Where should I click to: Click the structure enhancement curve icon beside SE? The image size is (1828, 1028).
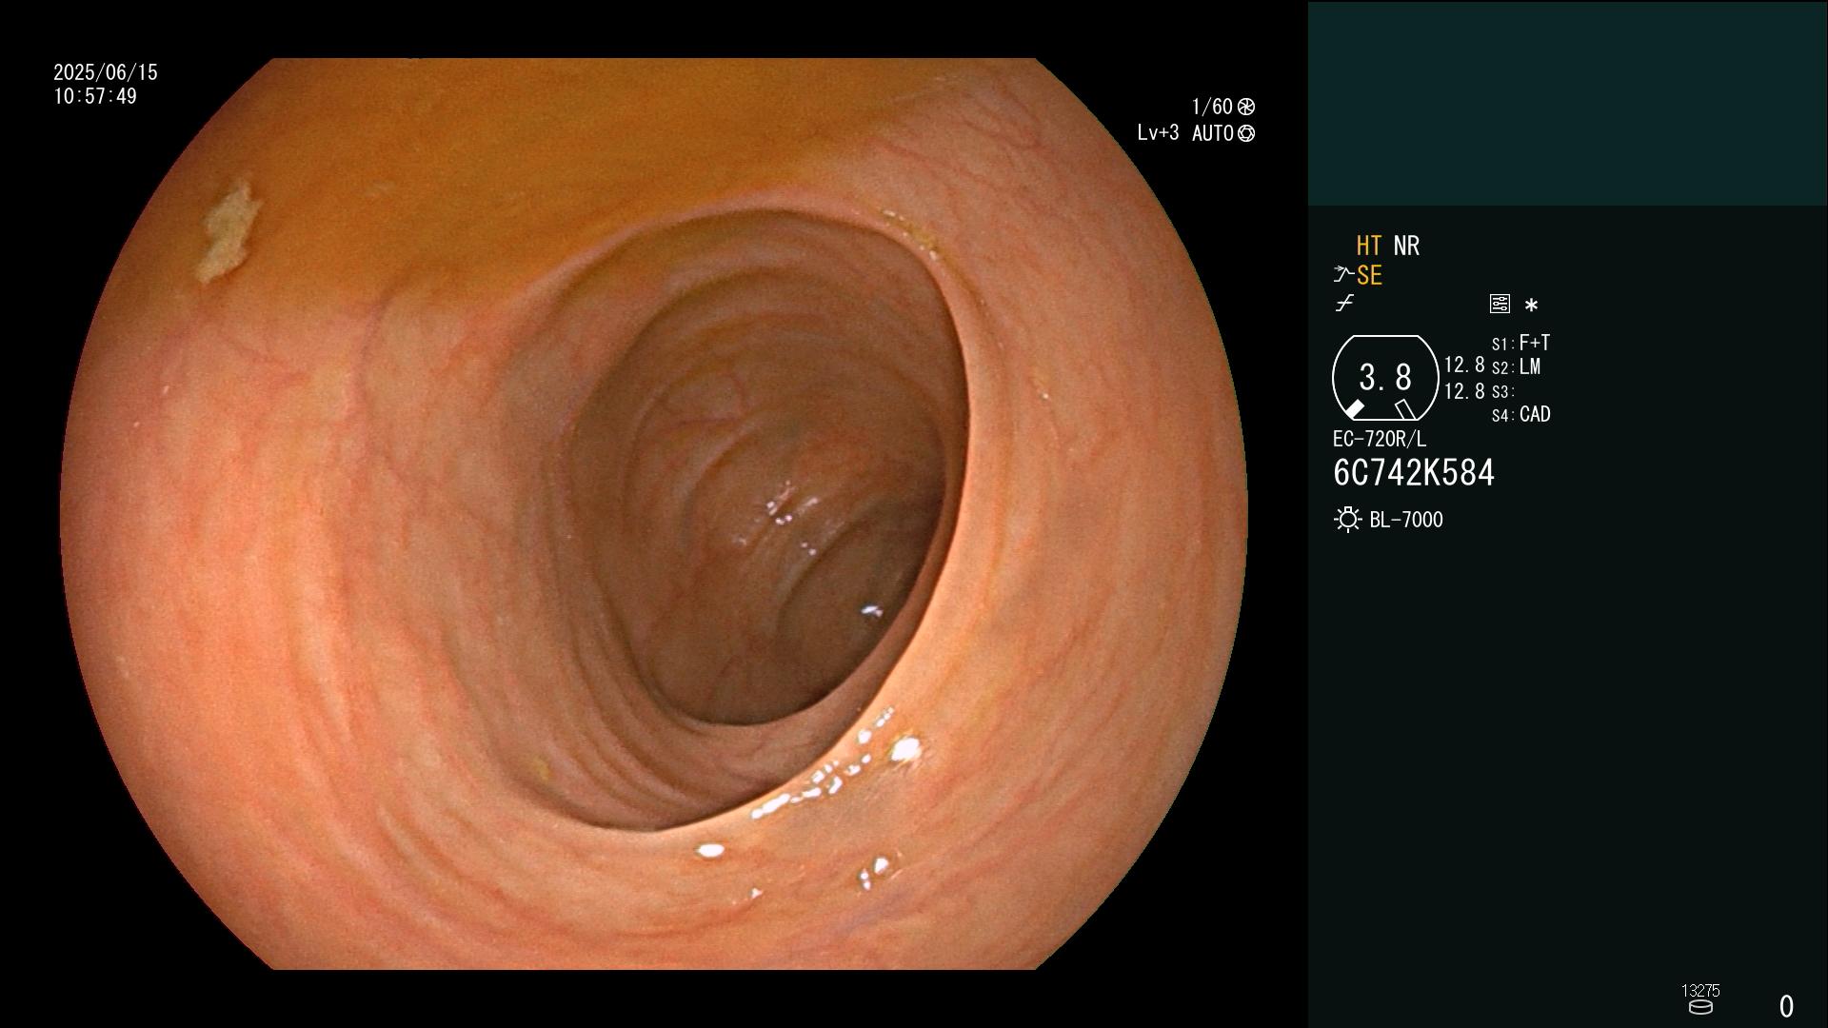pyautogui.click(x=1343, y=275)
